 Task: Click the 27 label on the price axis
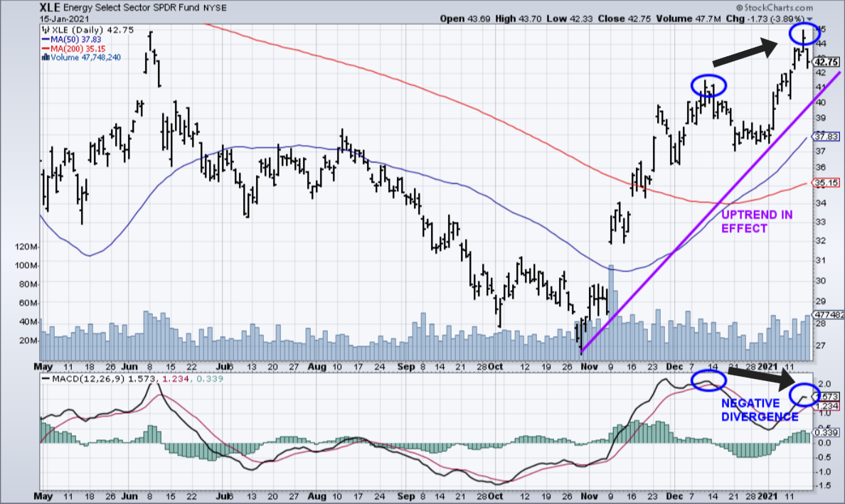coord(820,345)
